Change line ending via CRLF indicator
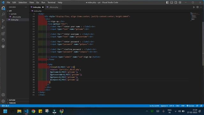The width and height of the screenshot is (204, 115). pyautogui.click(x=178, y=106)
